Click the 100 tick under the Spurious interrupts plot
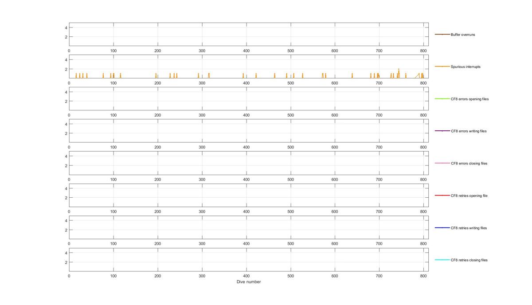The height and width of the screenshot is (305, 532). coord(113,83)
